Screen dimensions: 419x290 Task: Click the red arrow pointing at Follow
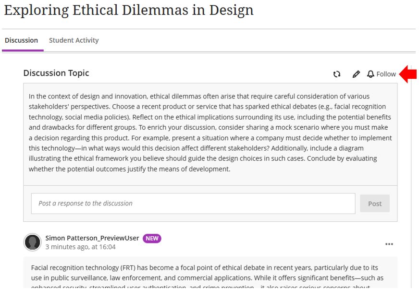408,74
